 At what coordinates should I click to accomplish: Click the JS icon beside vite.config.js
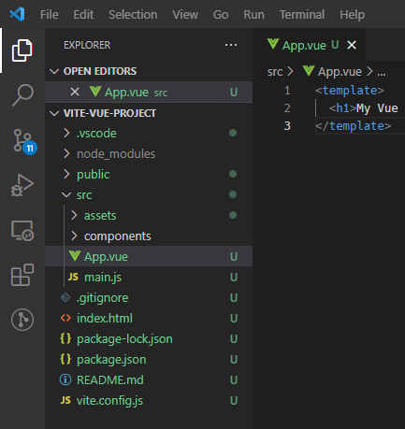coord(65,400)
